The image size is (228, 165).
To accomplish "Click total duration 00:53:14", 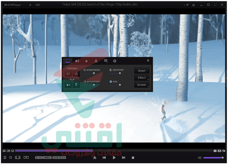I will (219, 151).
